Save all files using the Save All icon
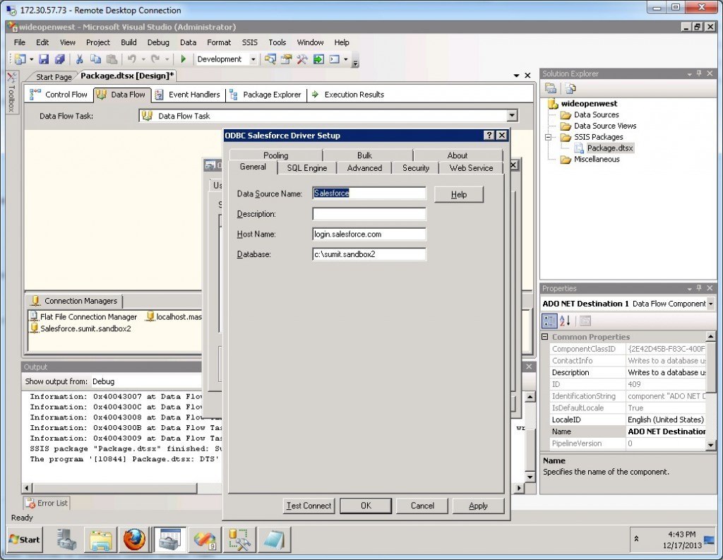Image resolution: width=723 pixels, height=560 pixels. click(x=59, y=59)
